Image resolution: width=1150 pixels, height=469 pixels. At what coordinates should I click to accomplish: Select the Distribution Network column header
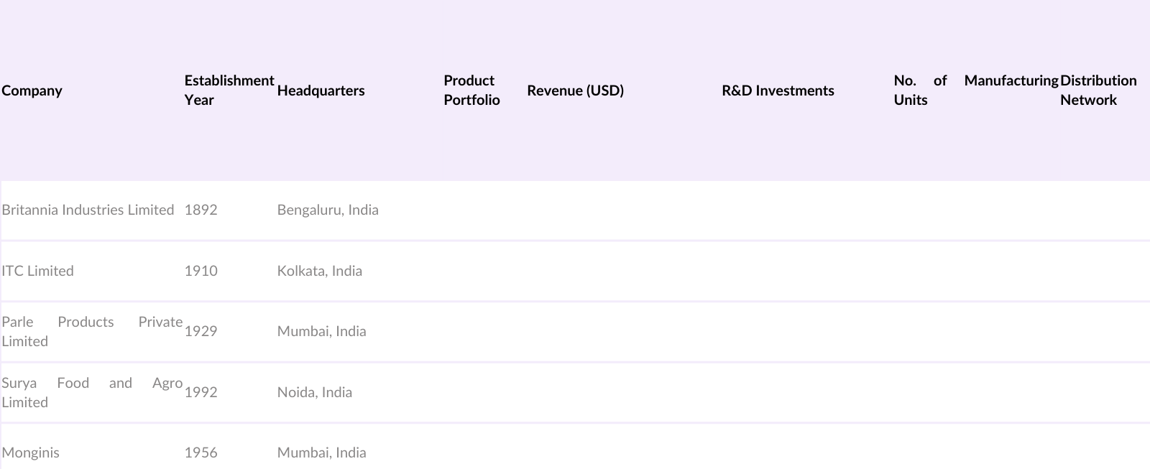point(1098,90)
